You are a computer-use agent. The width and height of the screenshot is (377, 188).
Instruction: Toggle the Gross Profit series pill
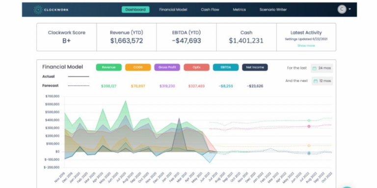(x=167, y=68)
